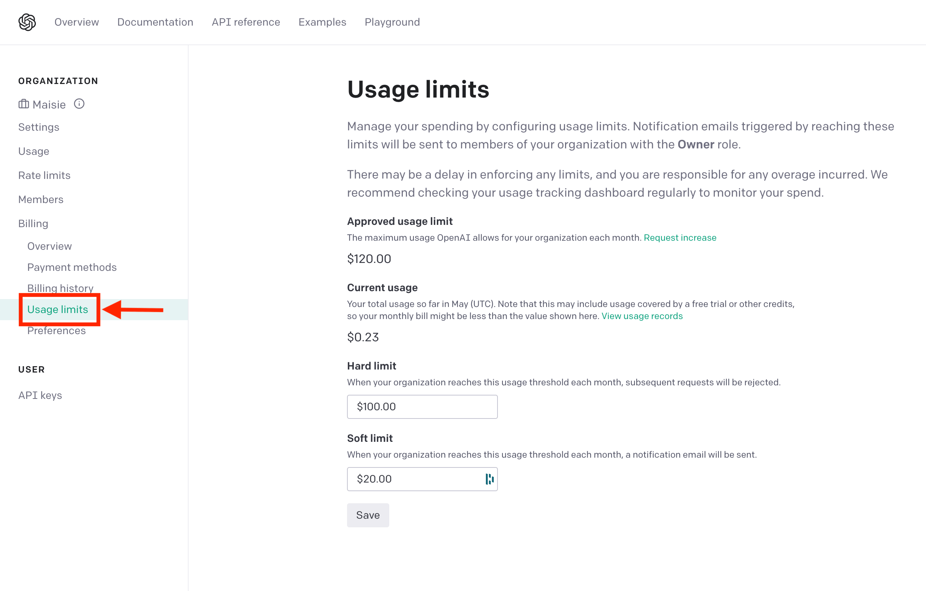Screen dimensions: 926x591
Task: Open organization Settings
Action: [38, 127]
